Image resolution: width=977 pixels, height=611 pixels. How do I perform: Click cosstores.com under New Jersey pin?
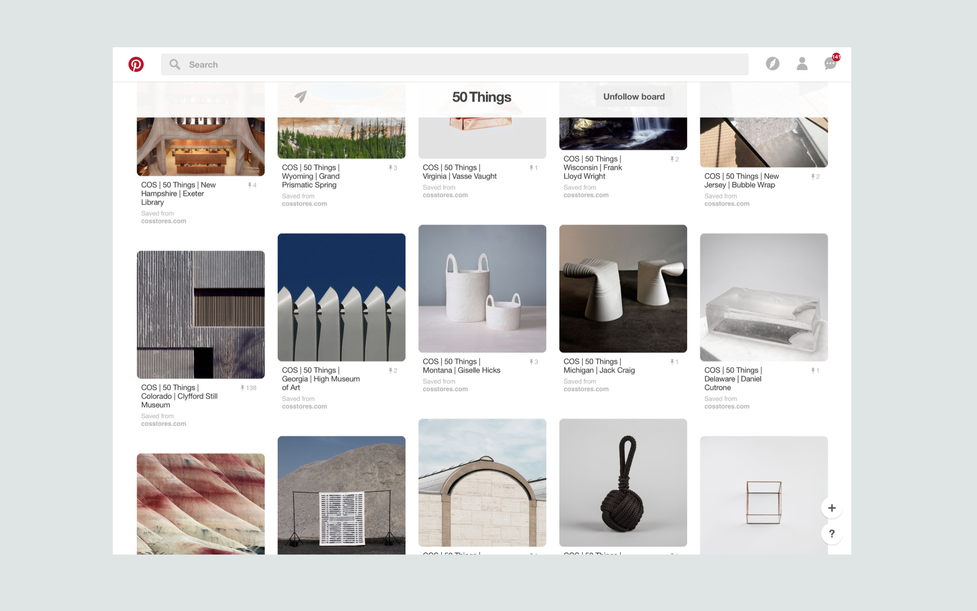pos(727,204)
